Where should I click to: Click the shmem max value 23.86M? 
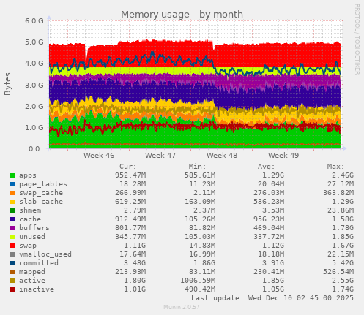(341, 210)
